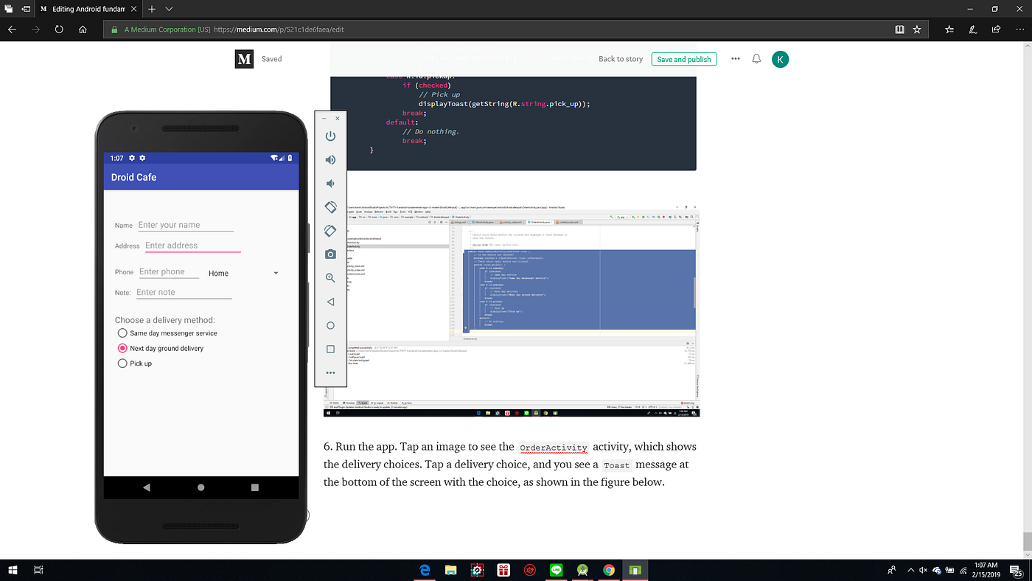Go Back to story
The width and height of the screenshot is (1032, 581).
620,59
